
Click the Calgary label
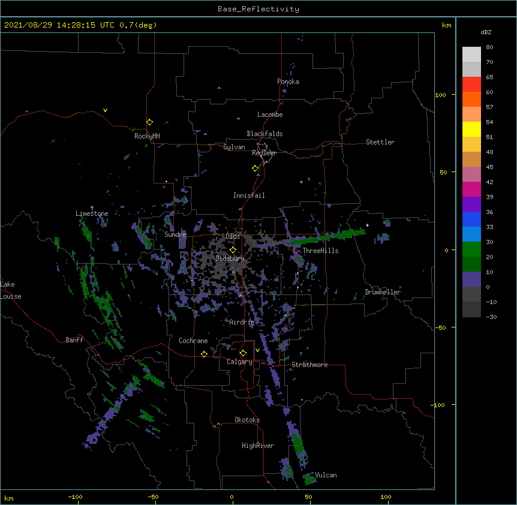pos(239,362)
